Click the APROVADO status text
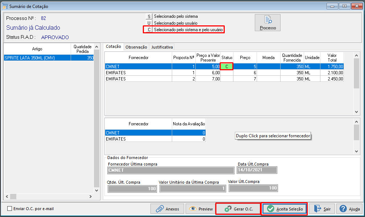This screenshot has width=365, height=217. (55, 37)
